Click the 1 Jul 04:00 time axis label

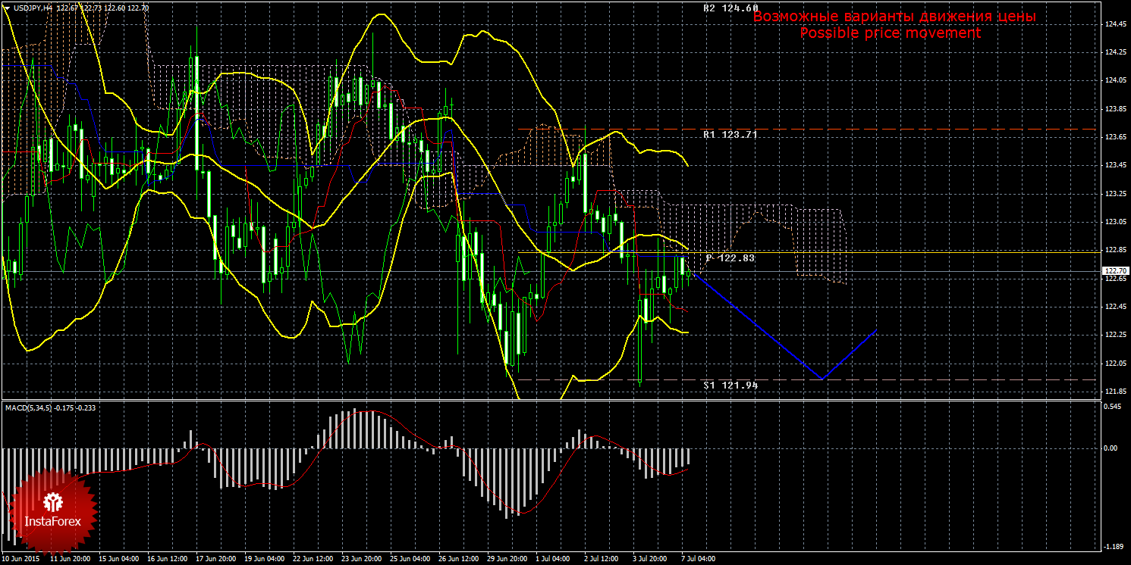552,559
